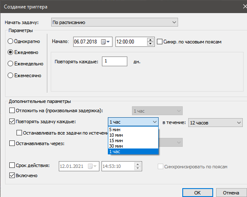
Task: Check the Срок действия checkbox
Action: [12, 165]
